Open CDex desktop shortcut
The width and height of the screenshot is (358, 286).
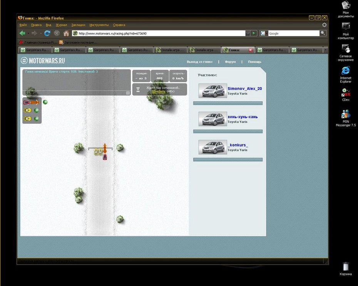coord(346,95)
